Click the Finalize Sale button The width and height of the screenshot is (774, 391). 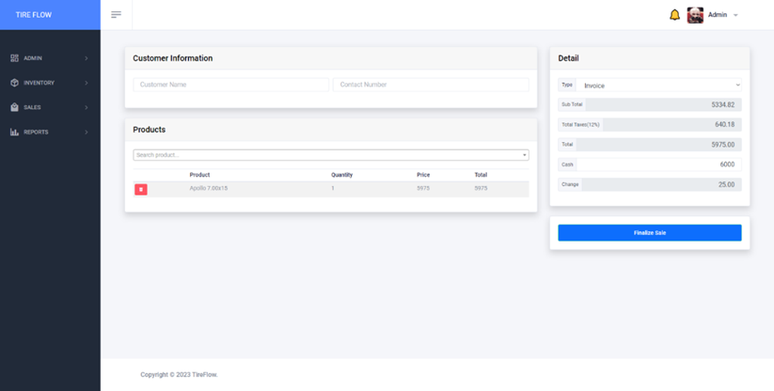click(x=649, y=232)
